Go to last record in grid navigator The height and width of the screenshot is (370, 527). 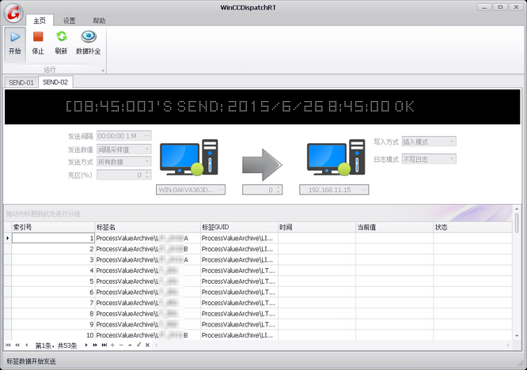104,345
